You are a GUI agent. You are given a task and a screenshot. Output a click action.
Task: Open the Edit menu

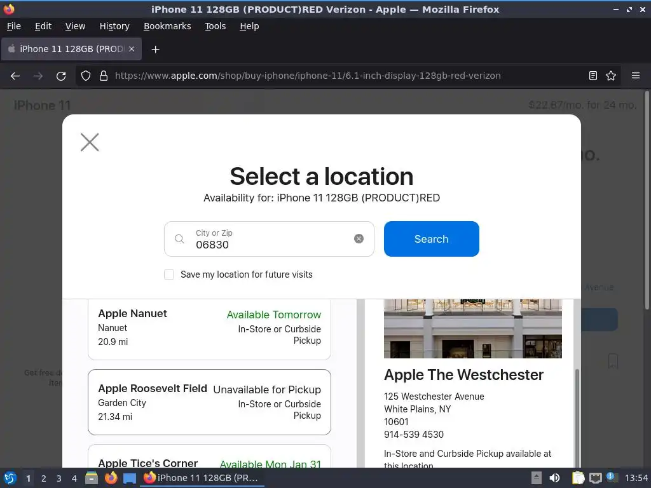(x=43, y=26)
